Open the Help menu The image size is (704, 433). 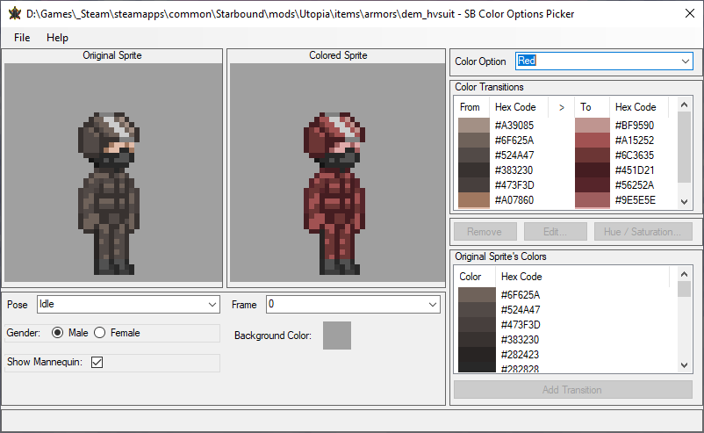(x=57, y=38)
